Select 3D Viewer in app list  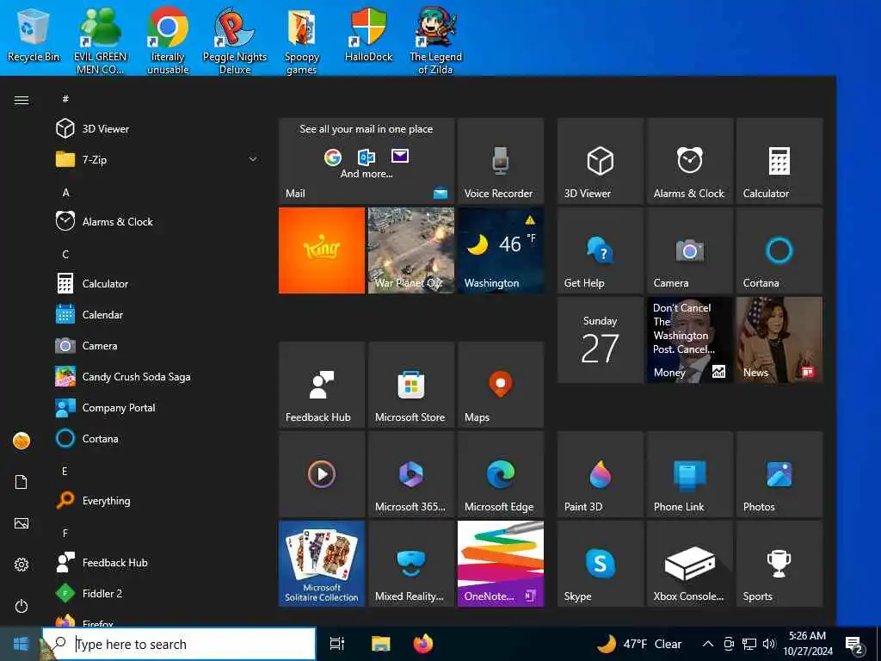[157, 129]
